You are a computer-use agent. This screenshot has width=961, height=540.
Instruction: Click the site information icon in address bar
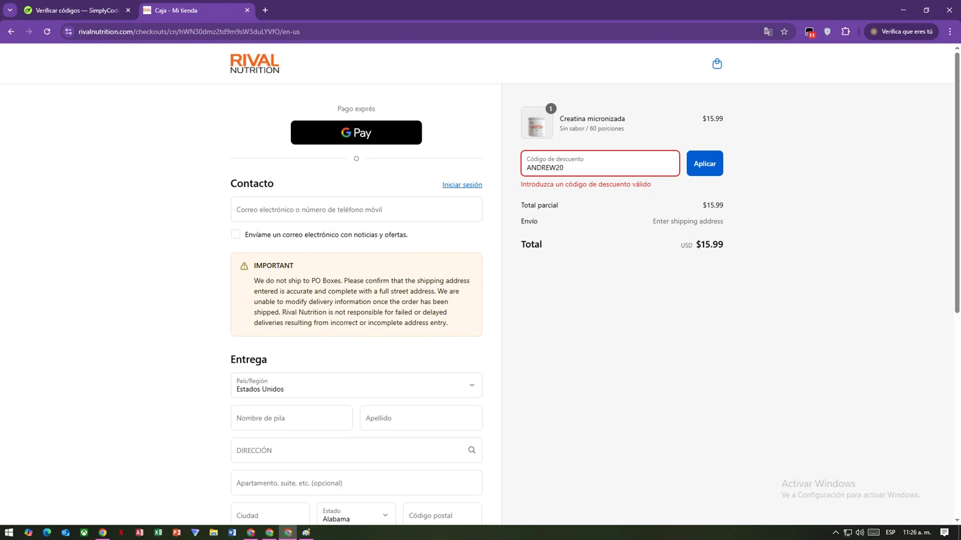pos(69,31)
